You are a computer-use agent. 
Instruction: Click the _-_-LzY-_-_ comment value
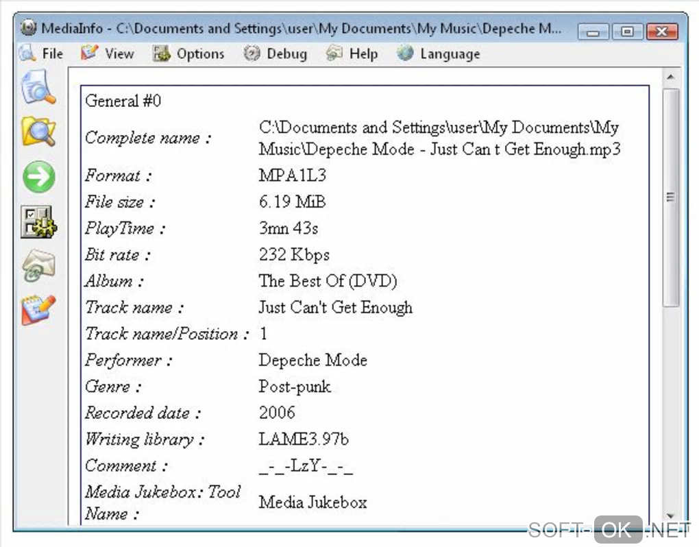tap(306, 466)
